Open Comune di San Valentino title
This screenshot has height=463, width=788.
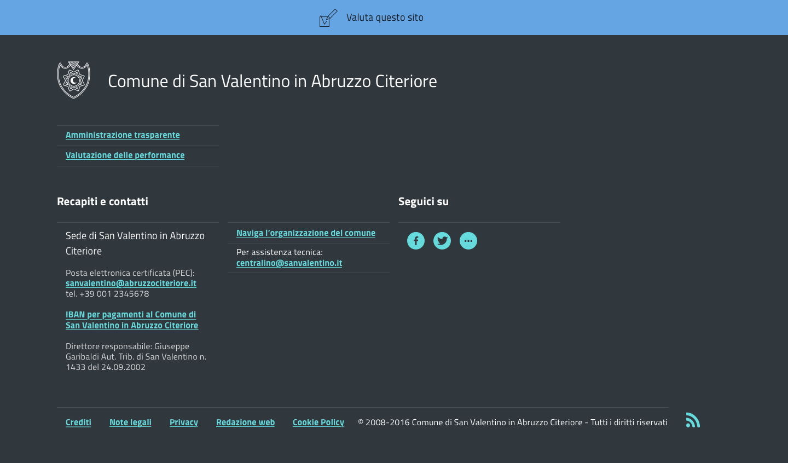click(x=273, y=81)
